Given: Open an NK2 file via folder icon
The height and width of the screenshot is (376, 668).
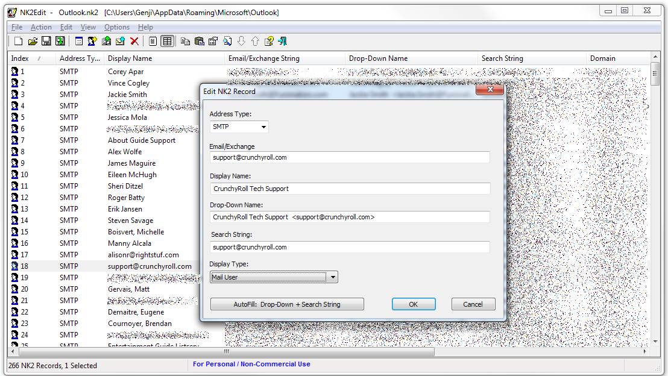Looking at the screenshot, I should pyautogui.click(x=33, y=42).
